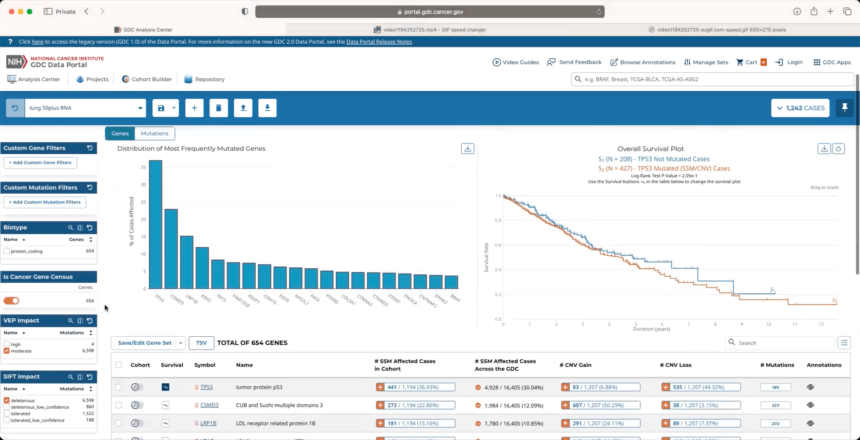Reset the Custom Gene Filters panel
The height and width of the screenshot is (440, 860).
(x=90, y=148)
